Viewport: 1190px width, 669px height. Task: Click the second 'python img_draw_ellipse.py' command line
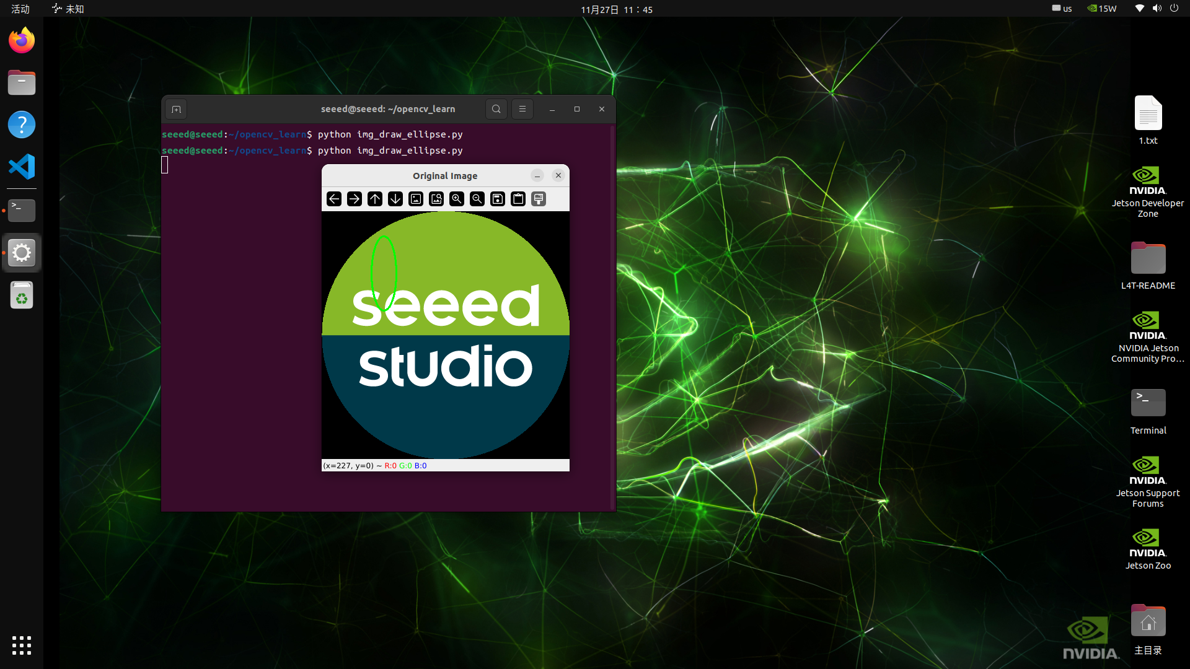(390, 151)
